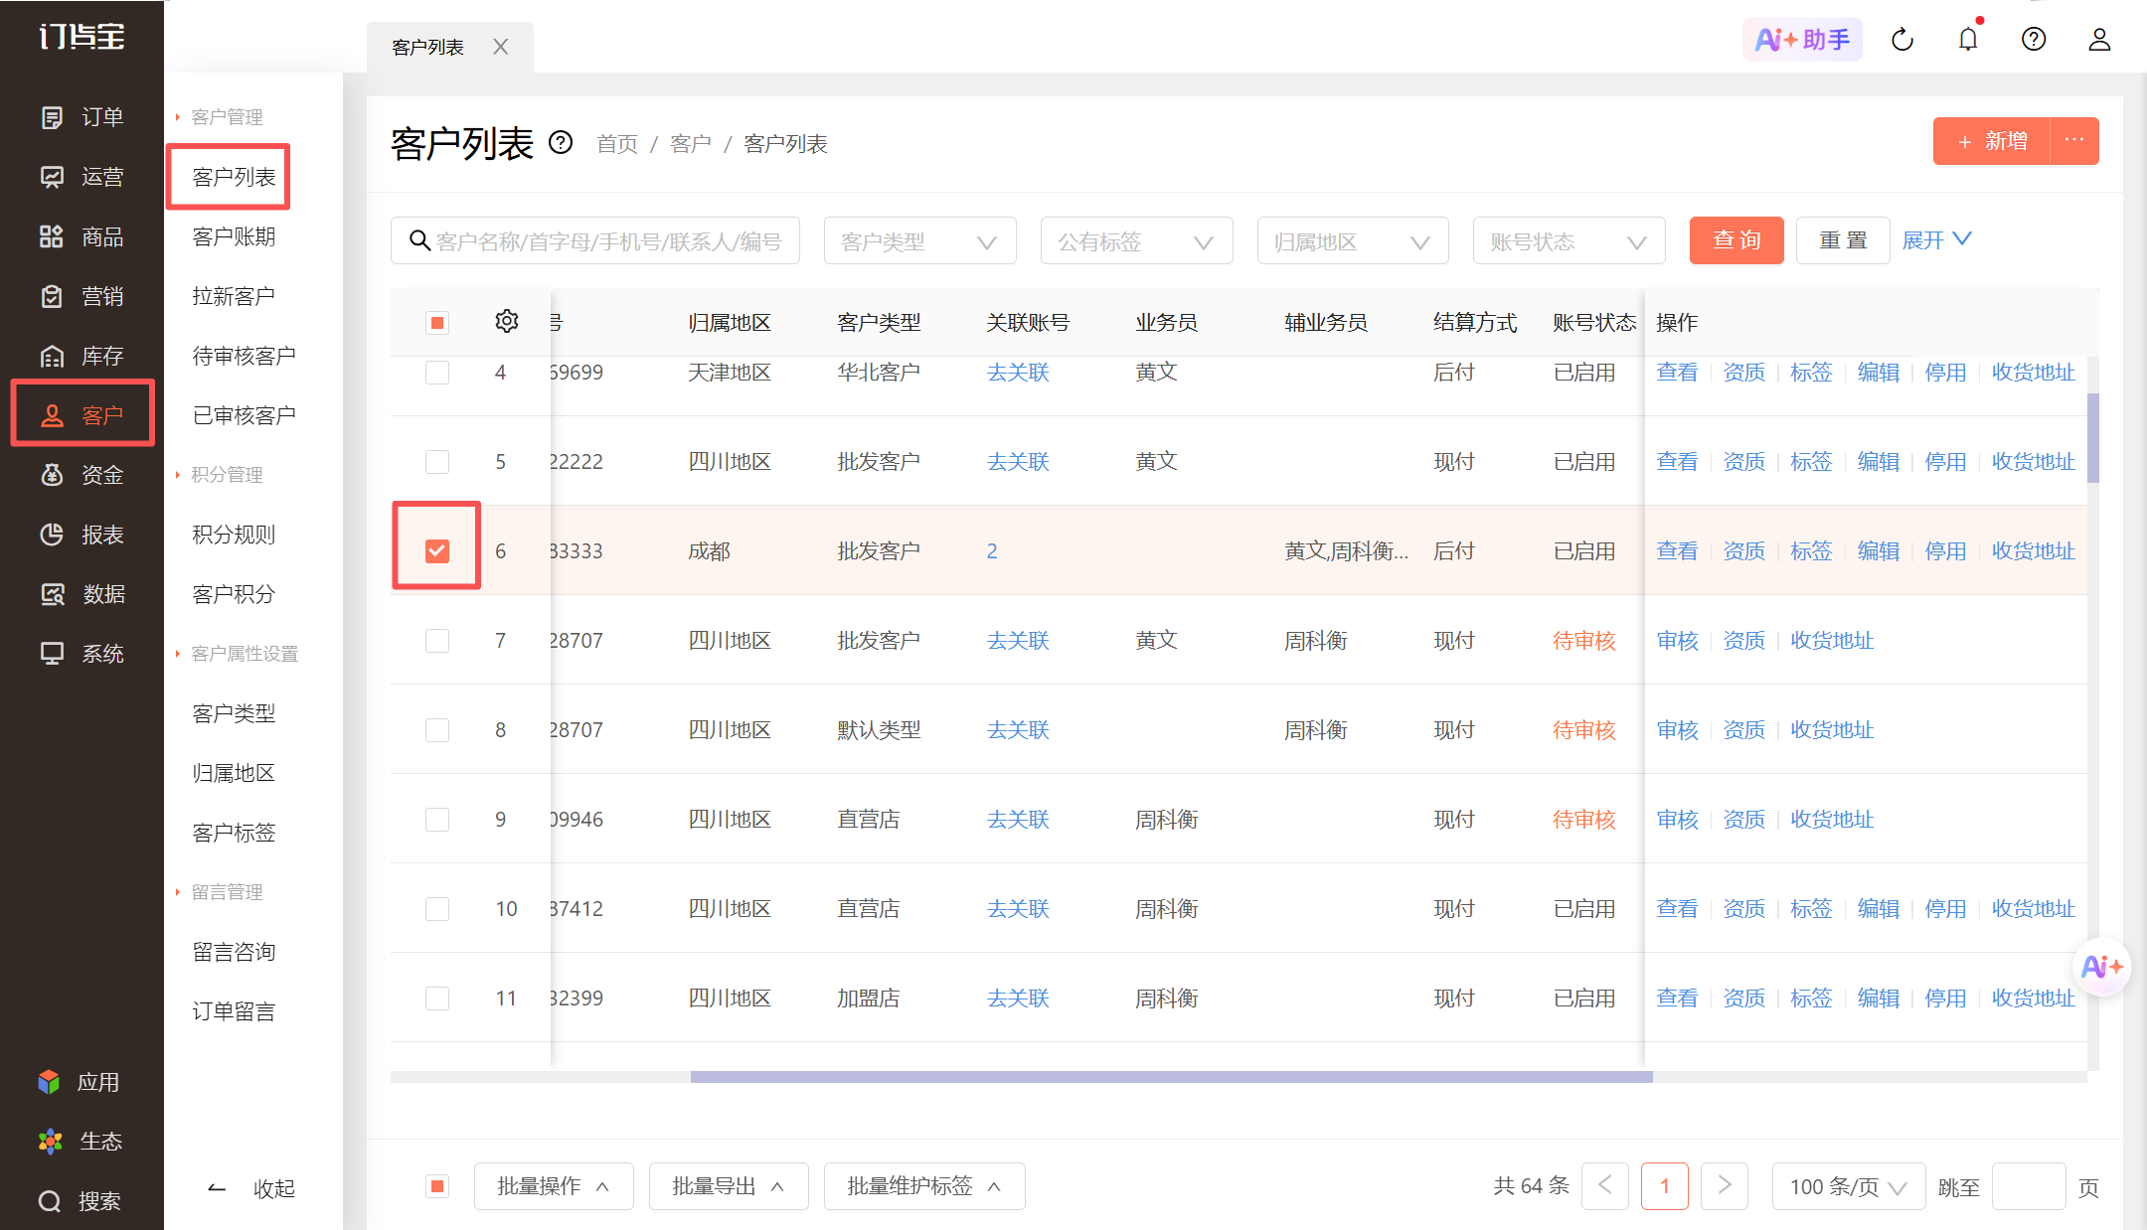
Task: Open the 客户类型 filter dropdown
Action: pyautogui.click(x=920, y=241)
